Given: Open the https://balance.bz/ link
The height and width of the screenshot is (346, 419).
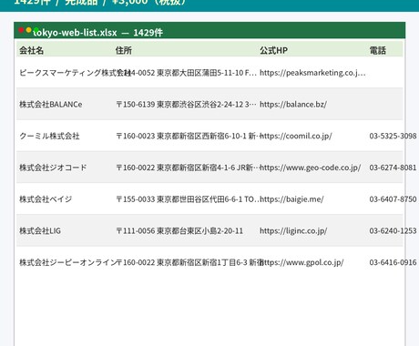Looking at the screenshot, I should pyautogui.click(x=293, y=105).
